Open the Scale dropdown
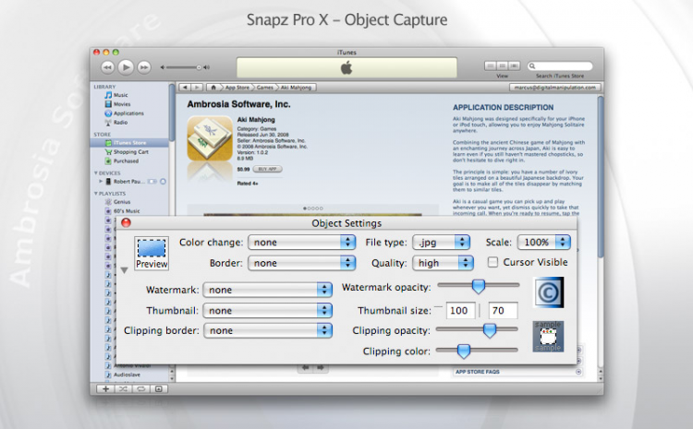The width and height of the screenshot is (693, 429). pyautogui.click(x=544, y=243)
